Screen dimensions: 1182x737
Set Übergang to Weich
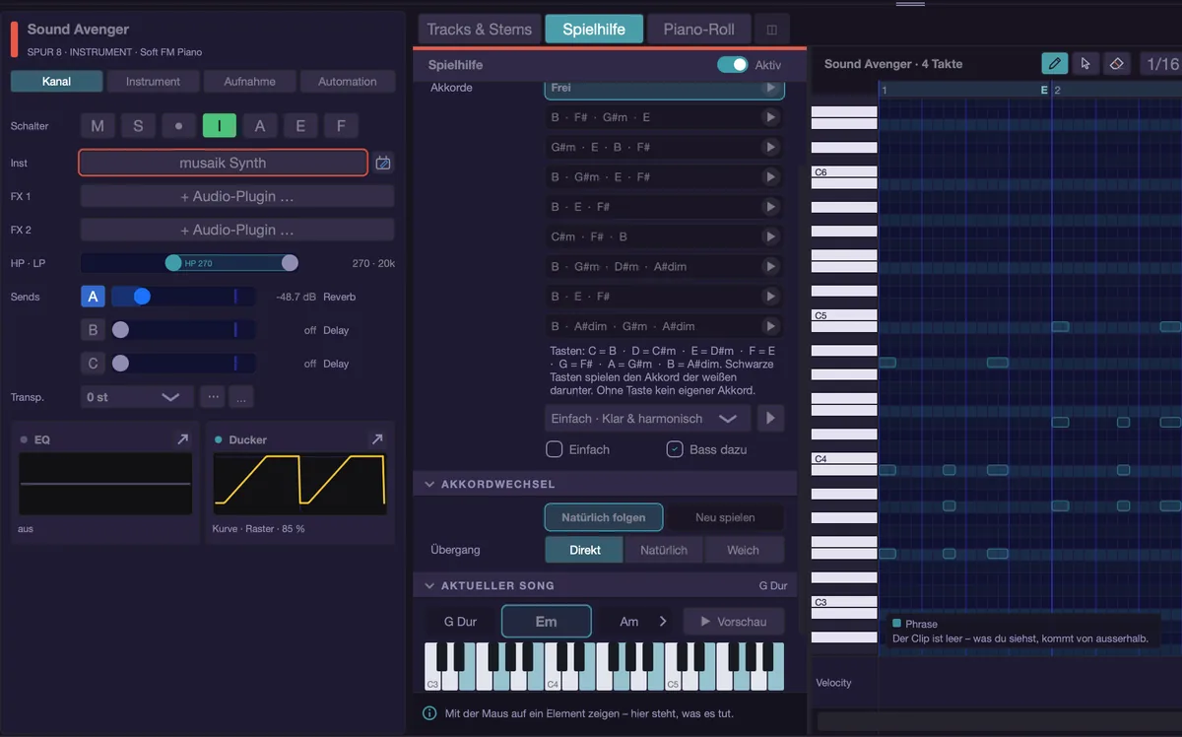pyautogui.click(x=743, y=550)
